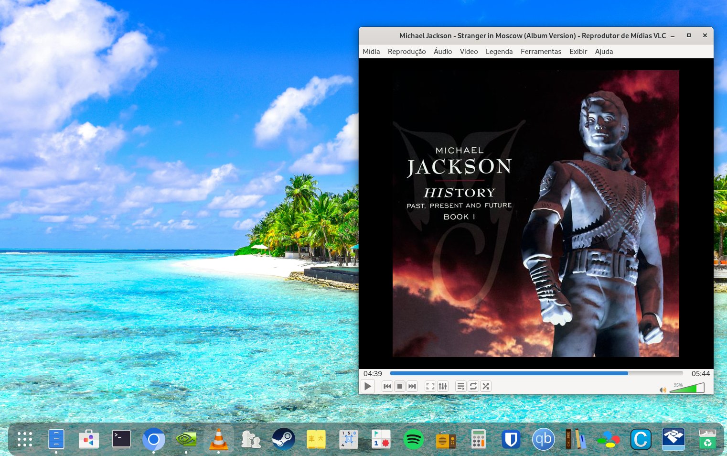727x456 pixels.
Task: Maximize the VLC window
Action: [689, 36]
